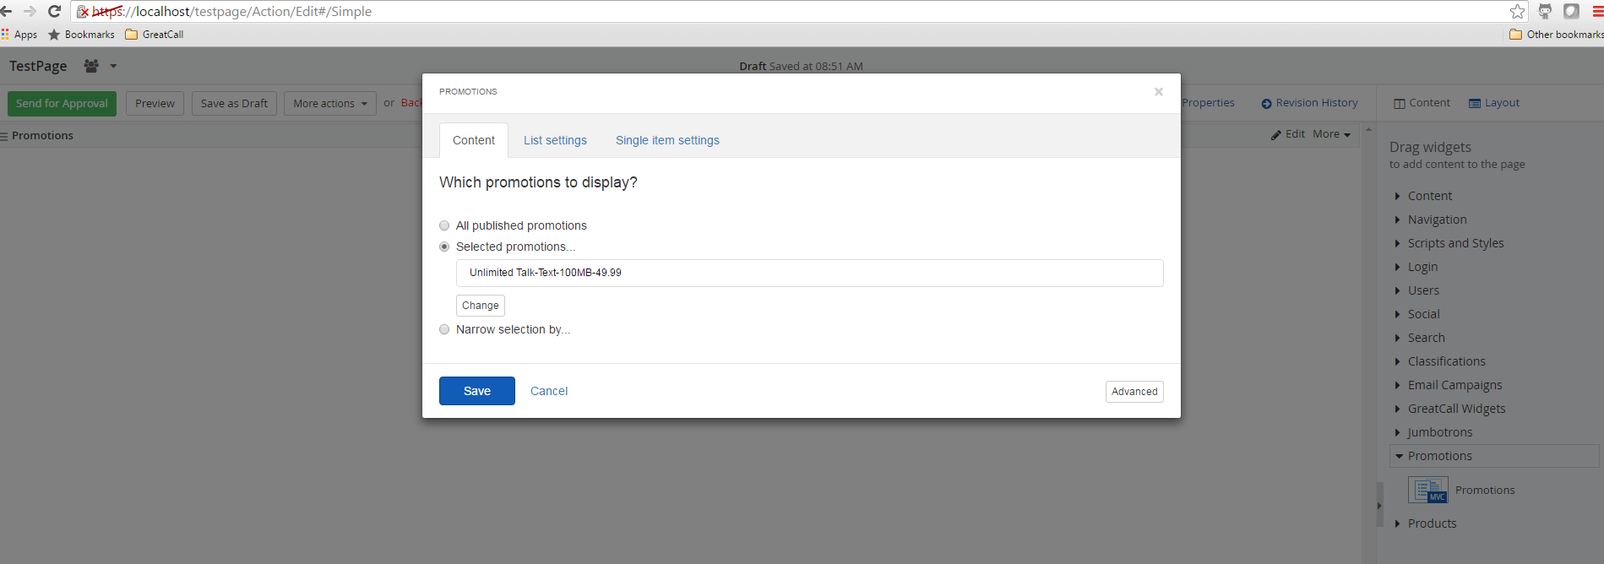Click the TestPage title

[x=38, y=66]
